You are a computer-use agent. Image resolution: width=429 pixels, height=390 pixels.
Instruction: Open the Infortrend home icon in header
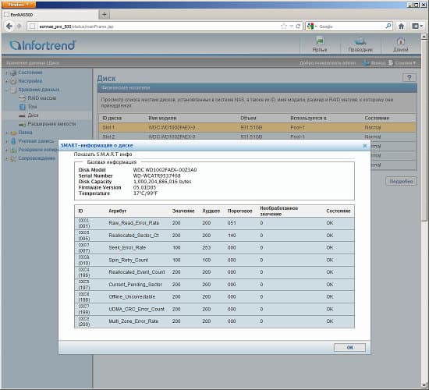tap(401, 44)
